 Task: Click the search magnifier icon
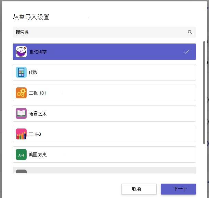point(190,32)
